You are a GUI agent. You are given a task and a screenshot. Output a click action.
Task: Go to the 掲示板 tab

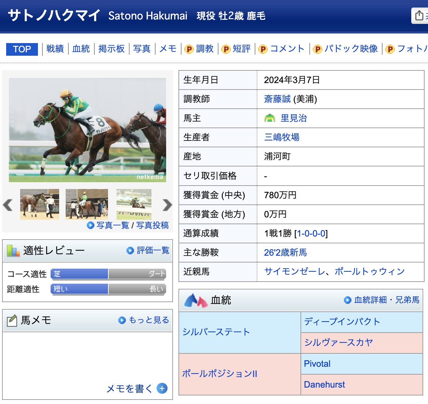coord(111,49)
